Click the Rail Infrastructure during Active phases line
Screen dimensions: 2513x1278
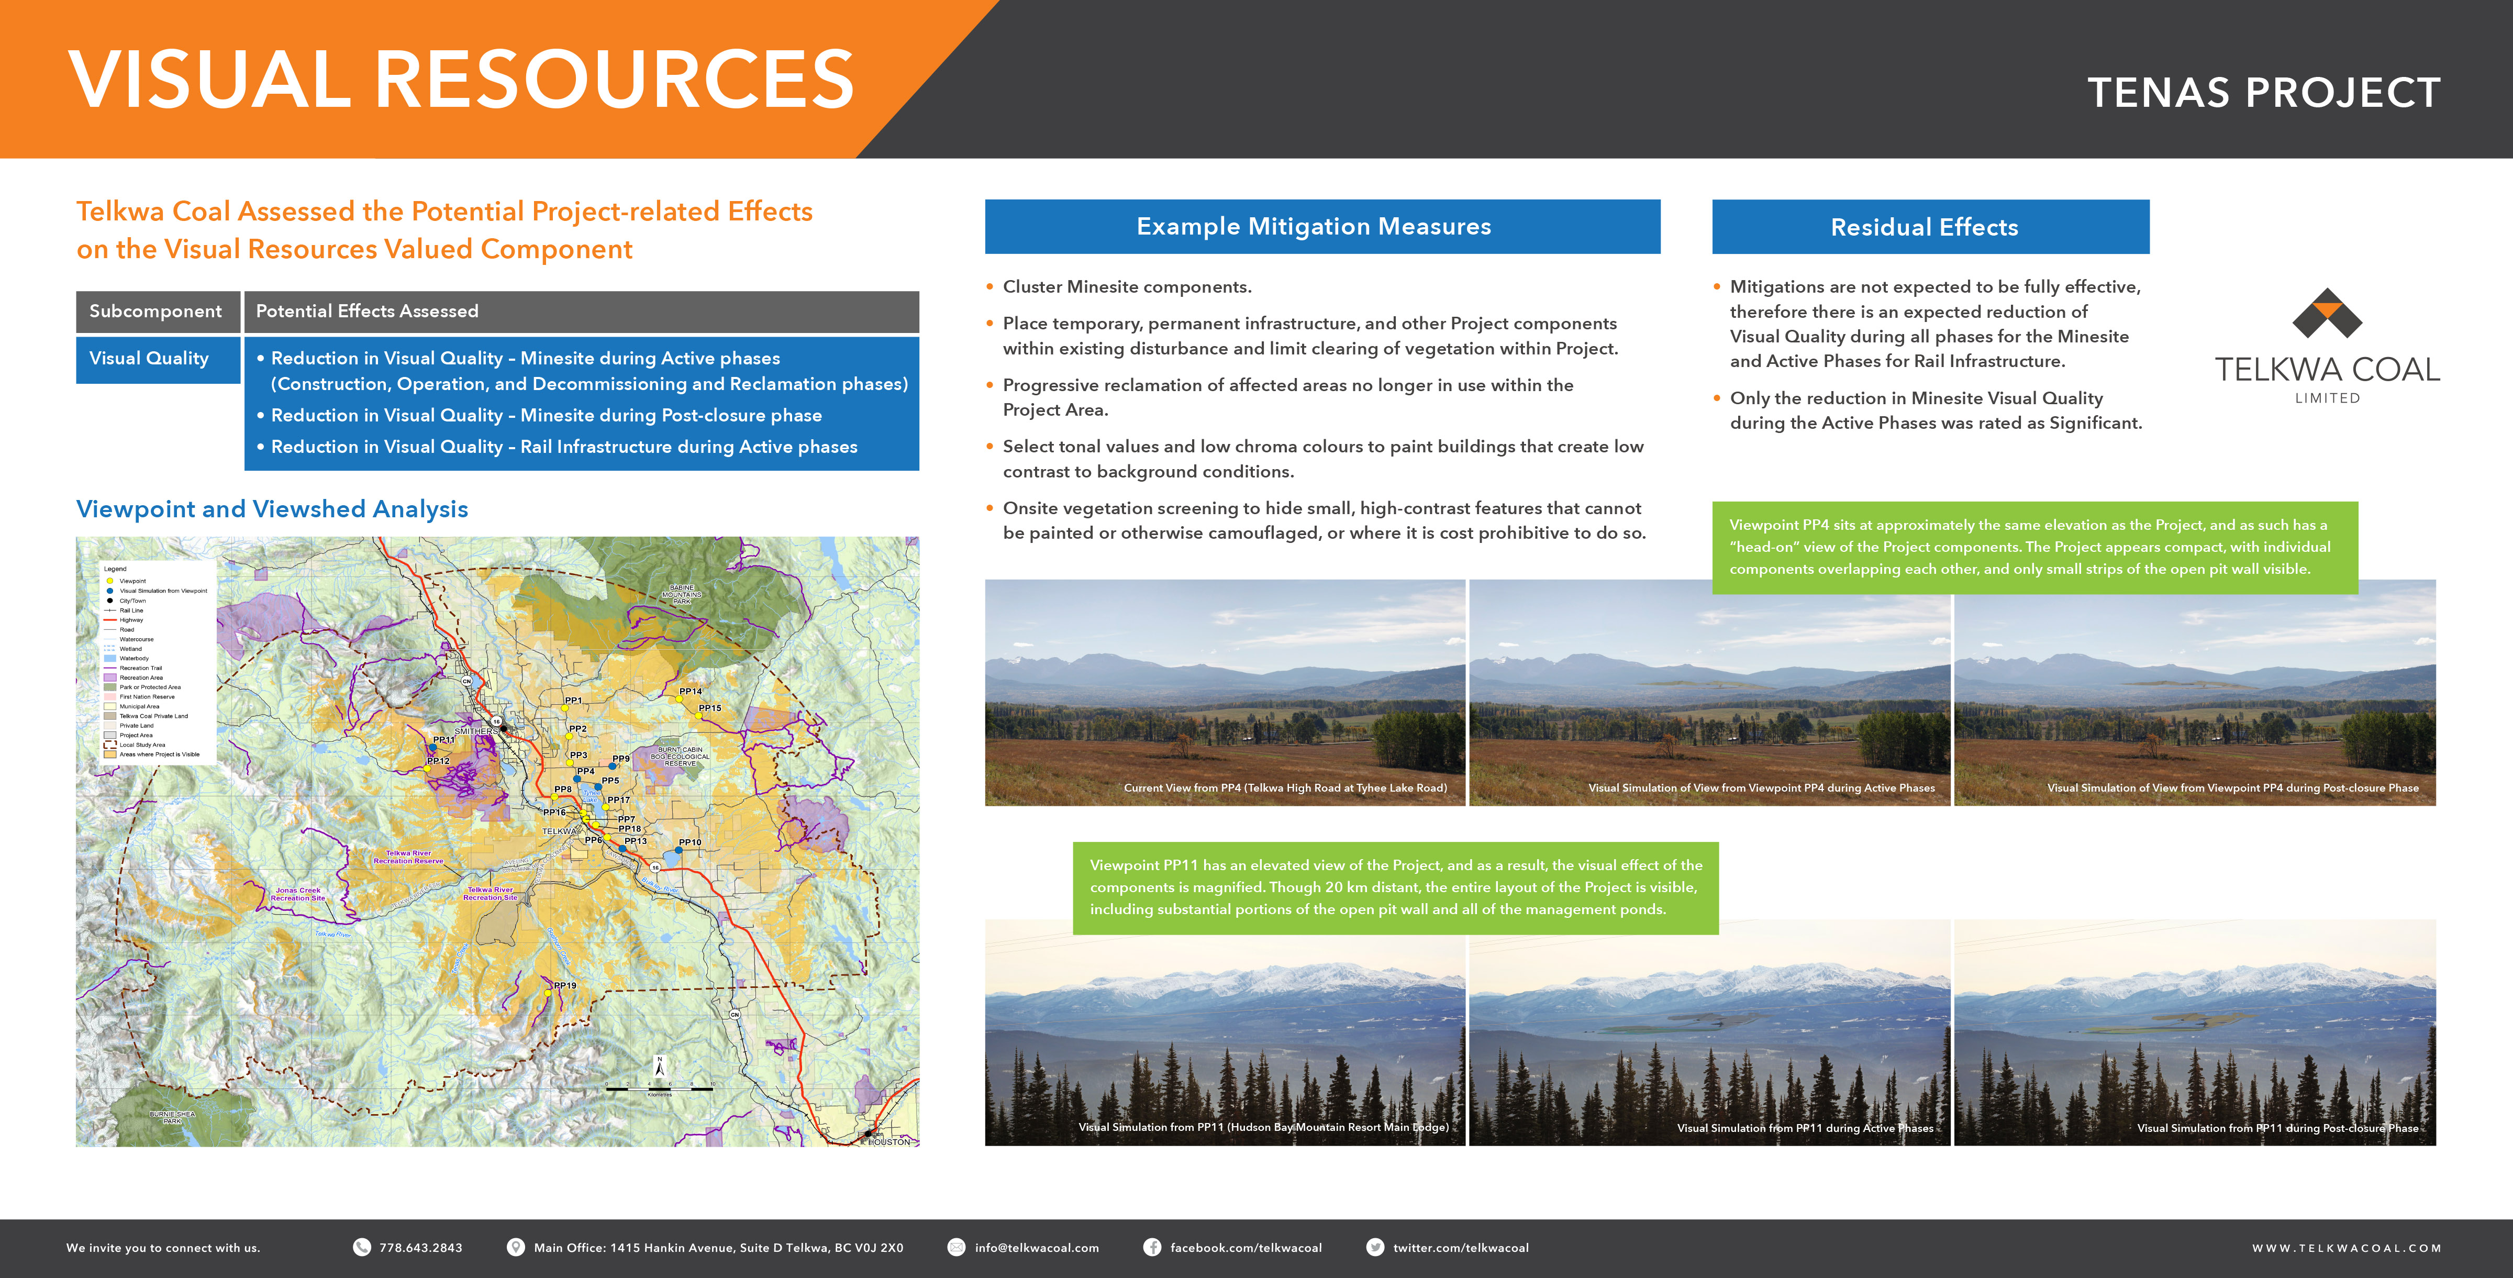564,447
